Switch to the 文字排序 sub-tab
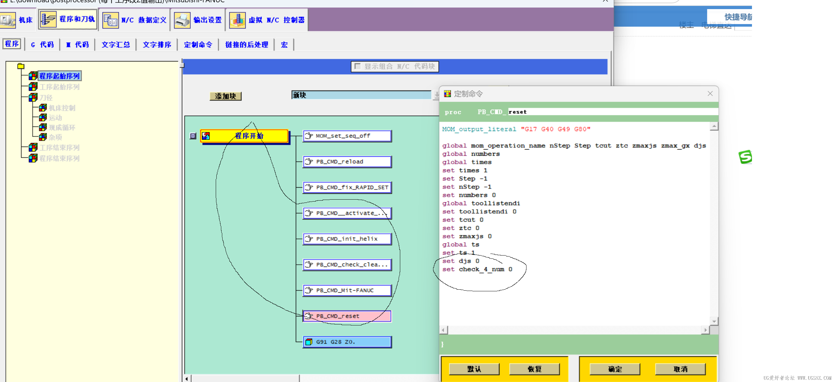Image resolution: width=833 pixels, height=382 pixels. (x=157, y=45)
